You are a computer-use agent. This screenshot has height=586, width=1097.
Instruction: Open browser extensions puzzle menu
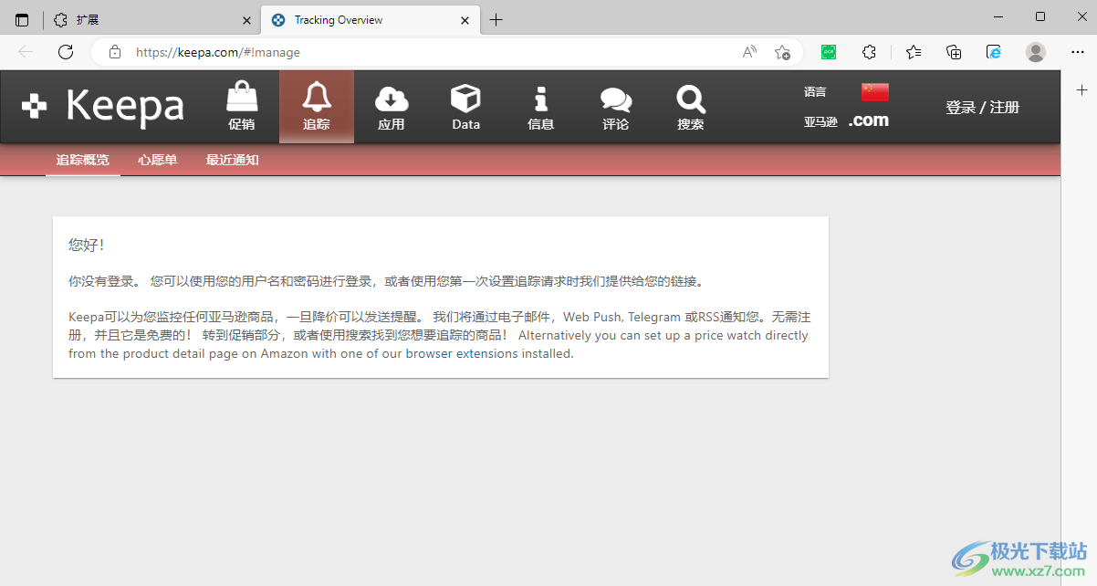869,52
